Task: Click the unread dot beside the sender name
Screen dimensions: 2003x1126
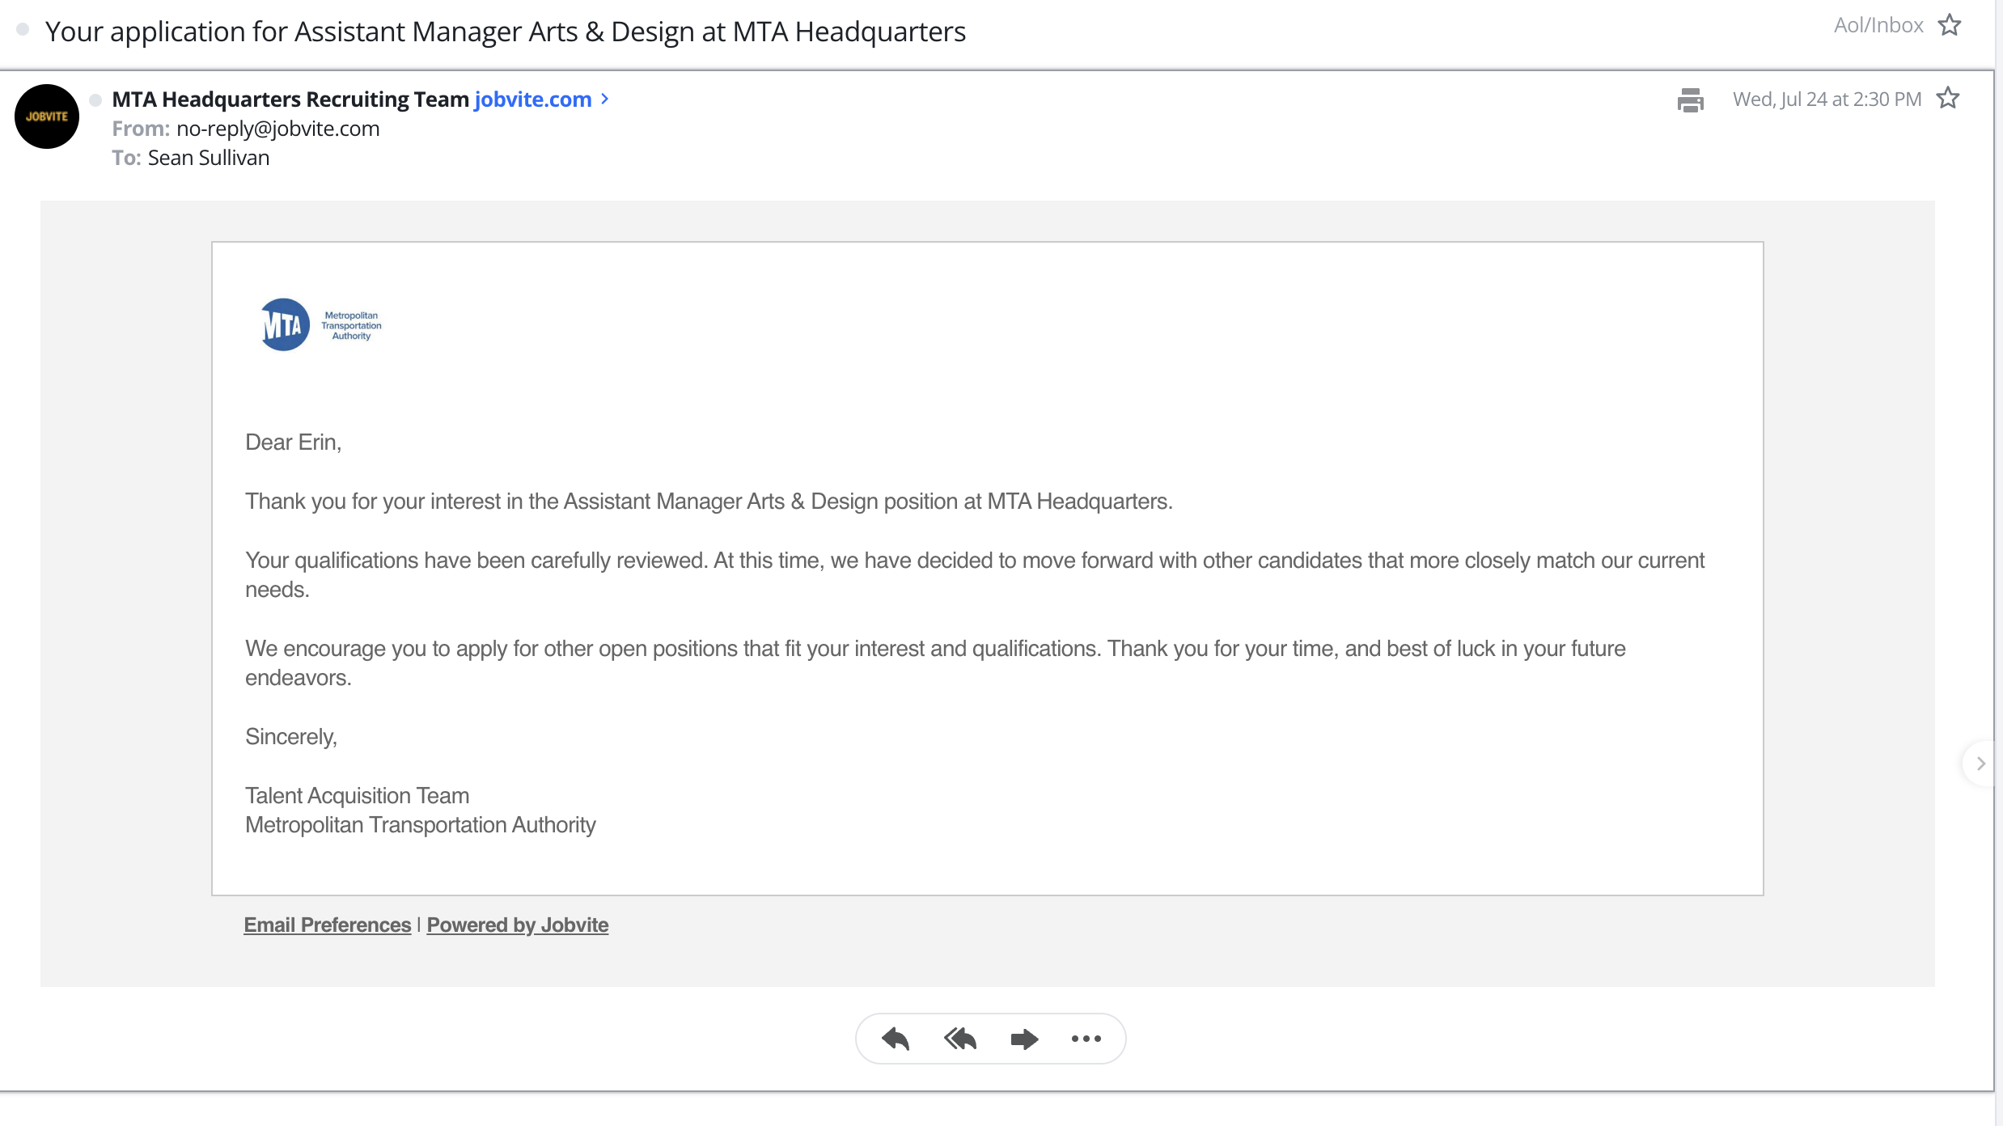Action: pos(95,99)
